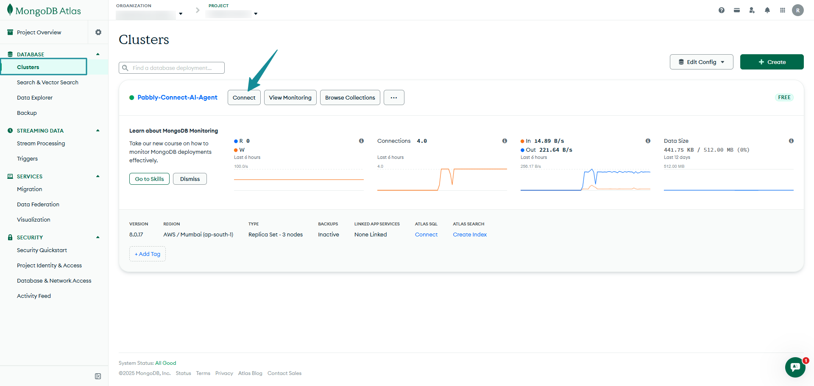Click the Find a database deployment field

(172, 68)
